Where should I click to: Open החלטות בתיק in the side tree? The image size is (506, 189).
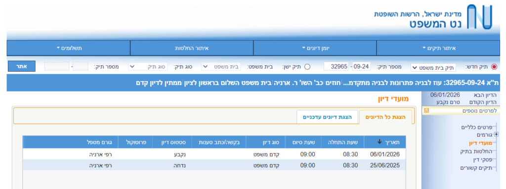click(x=476, y=151)
